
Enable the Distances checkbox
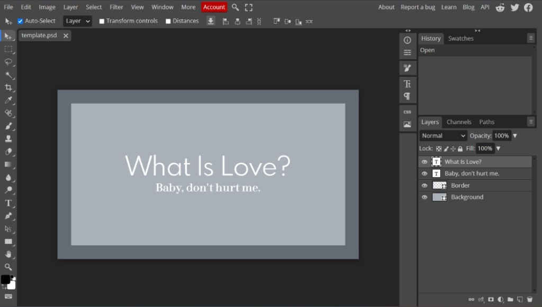168,21
